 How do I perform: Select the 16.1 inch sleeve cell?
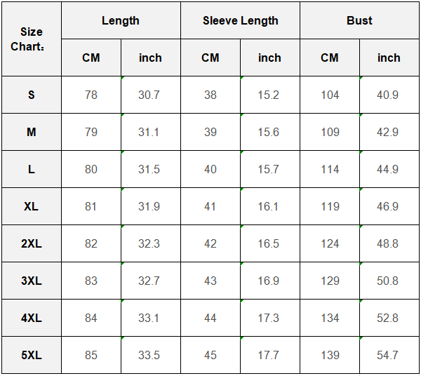tap(269, 206)
